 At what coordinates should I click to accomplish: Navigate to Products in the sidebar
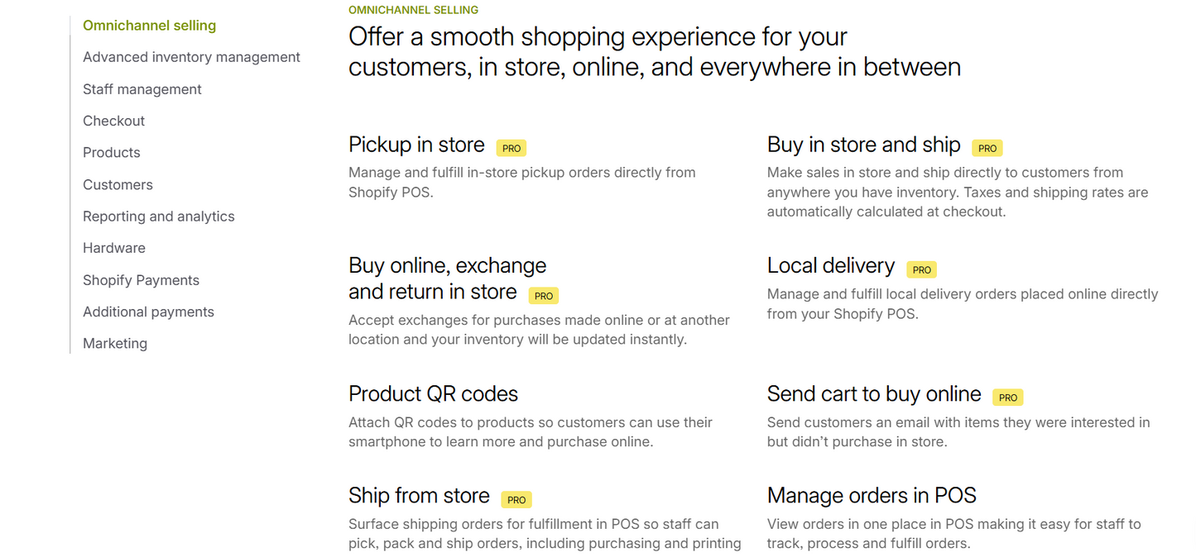(112, 153)
